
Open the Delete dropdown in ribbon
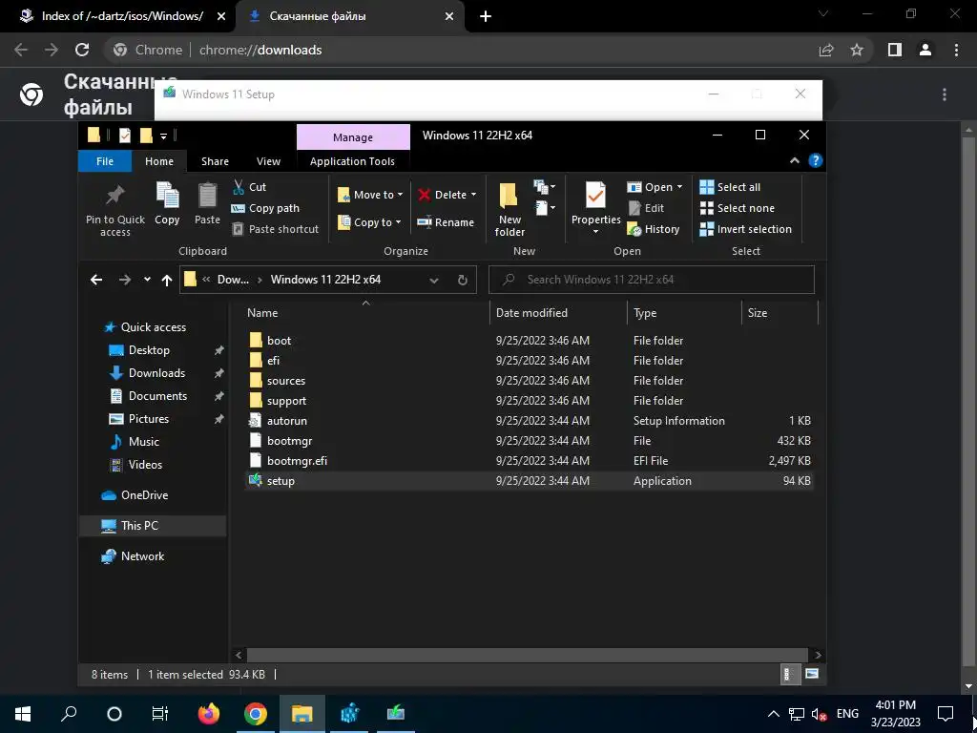[447, 195]
